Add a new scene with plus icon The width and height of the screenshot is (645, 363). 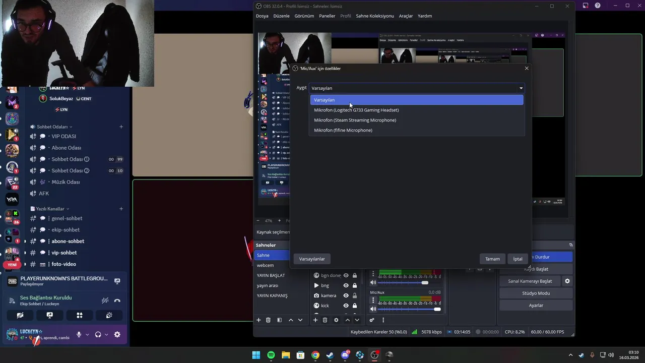coord(259,320)
